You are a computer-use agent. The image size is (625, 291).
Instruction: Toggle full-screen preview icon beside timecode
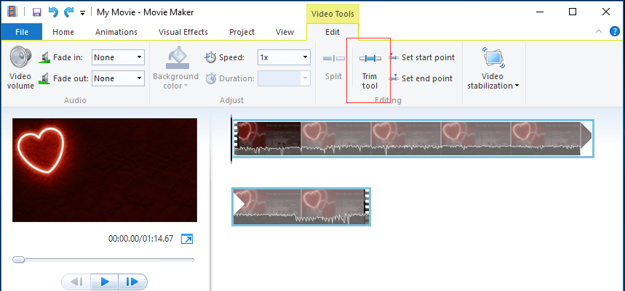(187, 239)
